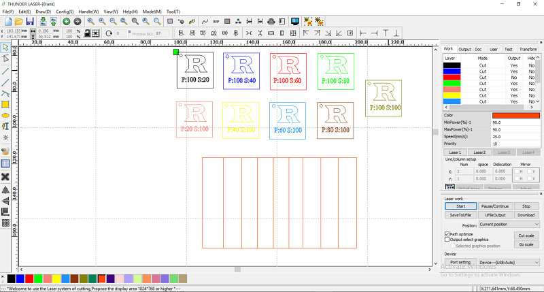Open a file using the folder icon
Screen dimensions: 544x292
(19, 22)
